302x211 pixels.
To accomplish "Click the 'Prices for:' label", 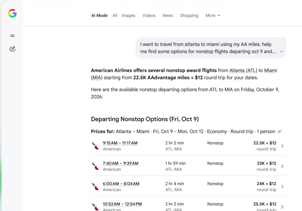I will 103,131.
